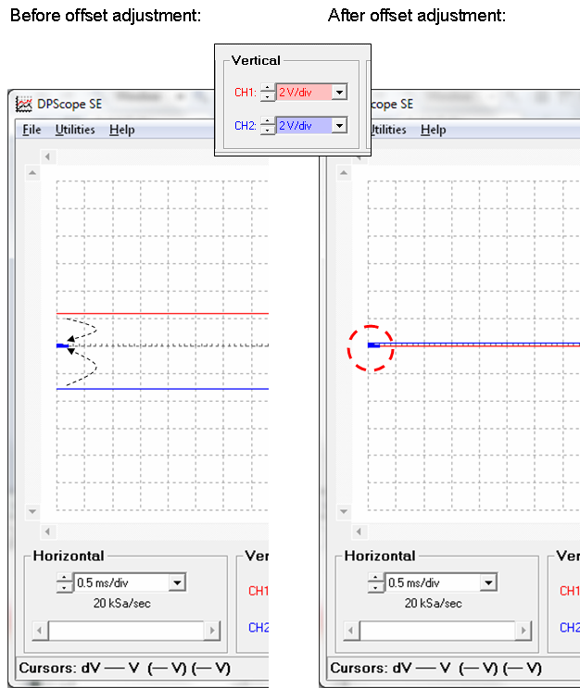
Task: Click Cursors dV readout in left status bar
Action: 125,669
